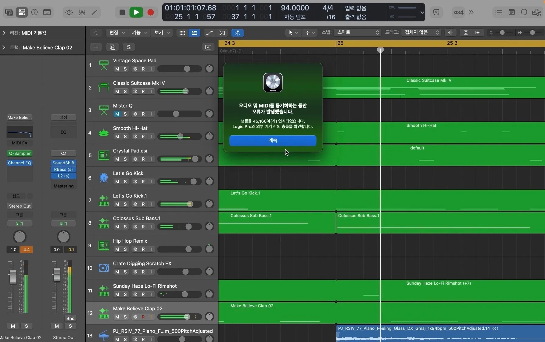Adjust the vertical zoom slider

coord(502,33)
